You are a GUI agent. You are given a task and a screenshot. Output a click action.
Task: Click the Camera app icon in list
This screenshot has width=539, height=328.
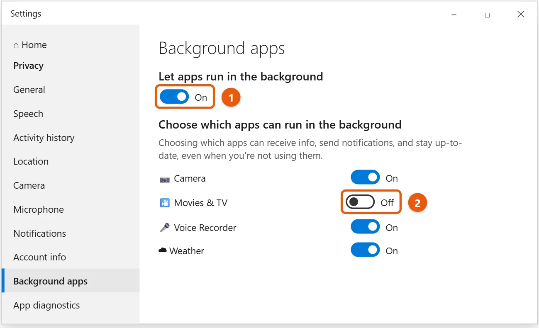pos(165,179)
